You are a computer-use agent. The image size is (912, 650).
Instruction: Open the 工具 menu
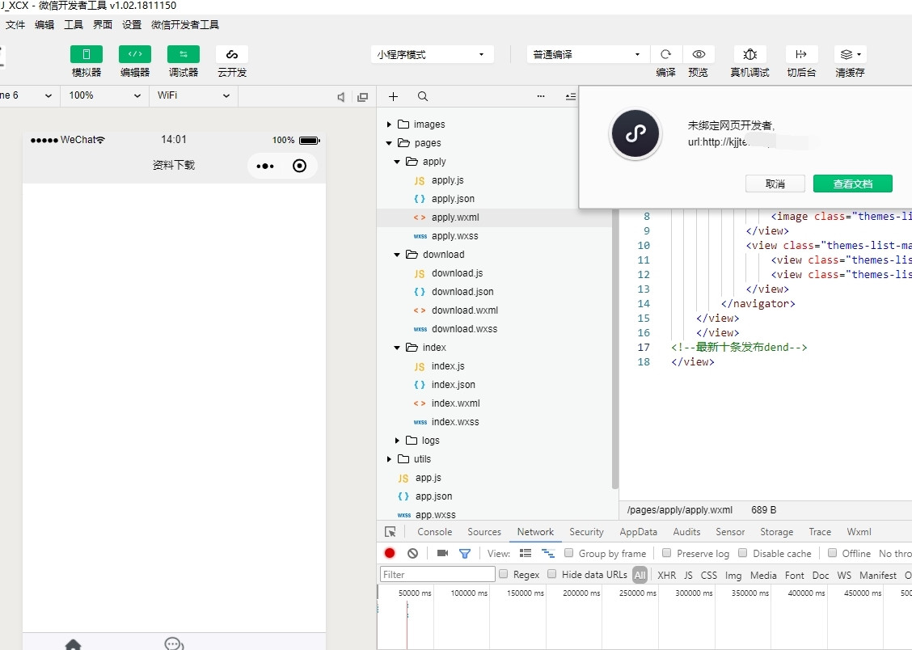[74, 24]
